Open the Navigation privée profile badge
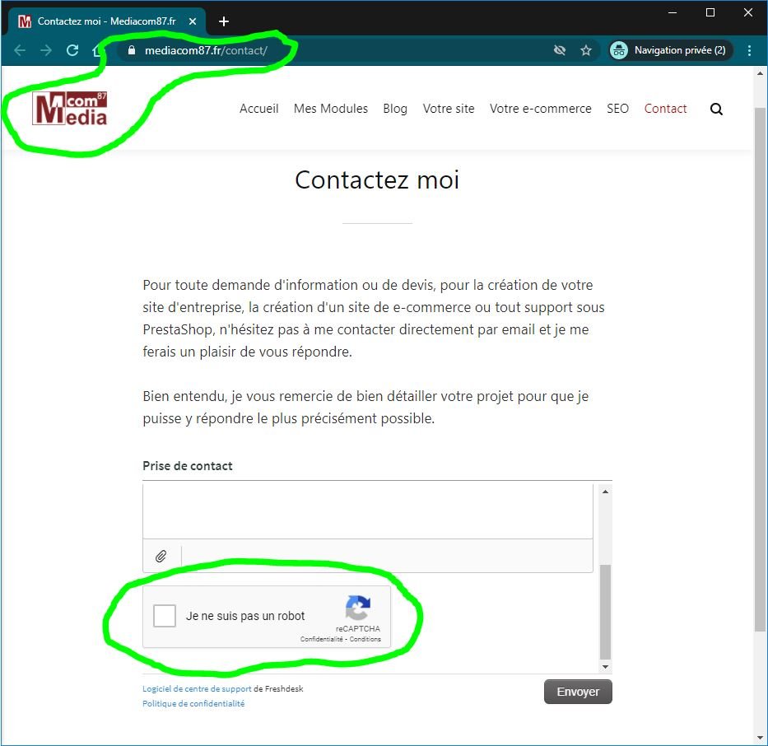Screen dimensions: 768x746 (x=669, y=50)
